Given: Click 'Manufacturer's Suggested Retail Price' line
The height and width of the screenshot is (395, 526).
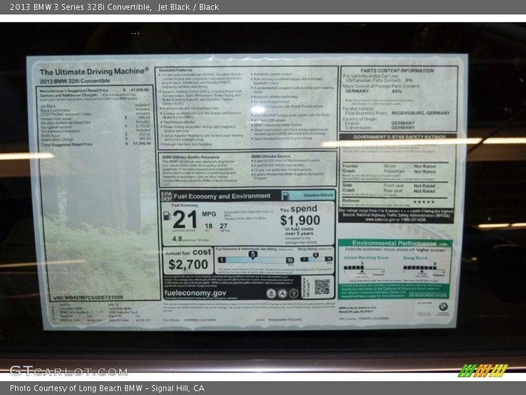Looking at the screenshot, I should click(94, 90).
